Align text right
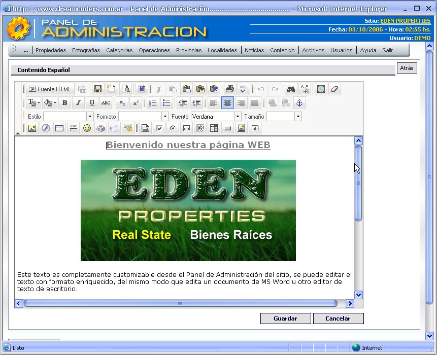Viewport: 437px width, 355px height. point(241,103)
